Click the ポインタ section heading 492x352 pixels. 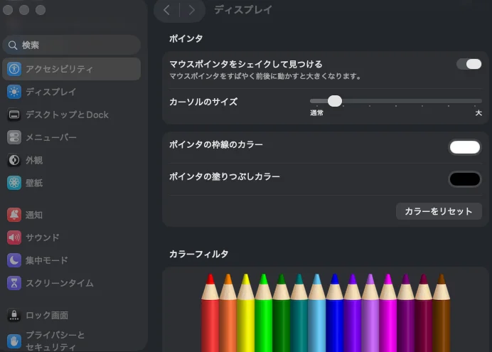[x=186, y=38]
